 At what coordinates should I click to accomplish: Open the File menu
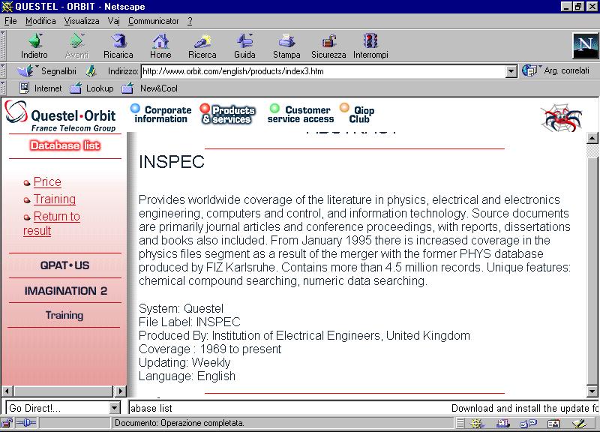[x=10, y=21]
